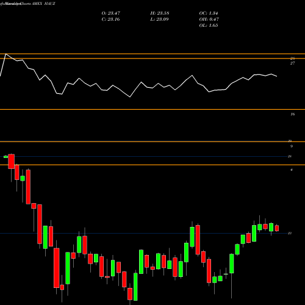This screenshot has height=305, width=305.
Task: Click the '22' price axis label
Action: coord(290,233)
